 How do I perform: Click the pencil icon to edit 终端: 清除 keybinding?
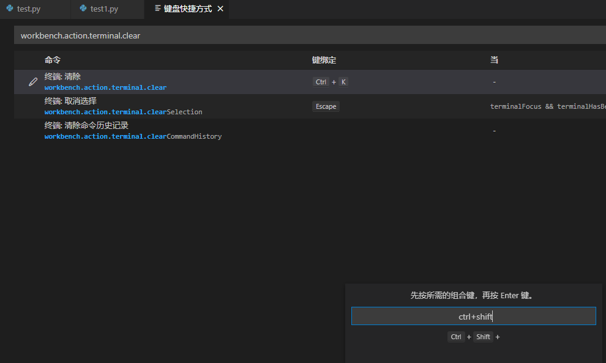pos(32,81)
